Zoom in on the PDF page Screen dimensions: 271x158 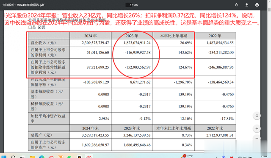[x=257, y=129]
